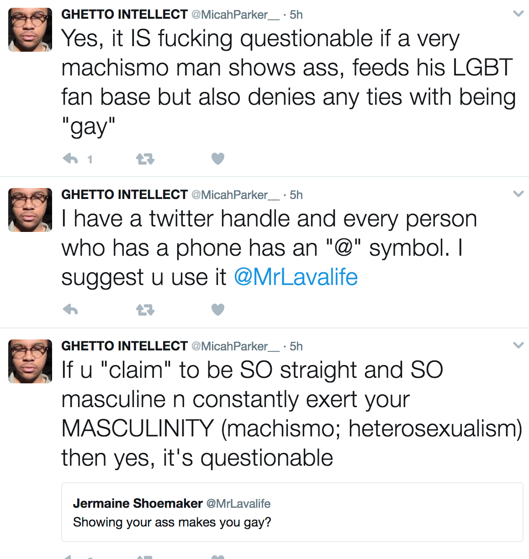Image resolution: width=529 pixels, height=559 pixels.
Task: Open the 5h timestamp on third tweet
Action: pos(296,347)
